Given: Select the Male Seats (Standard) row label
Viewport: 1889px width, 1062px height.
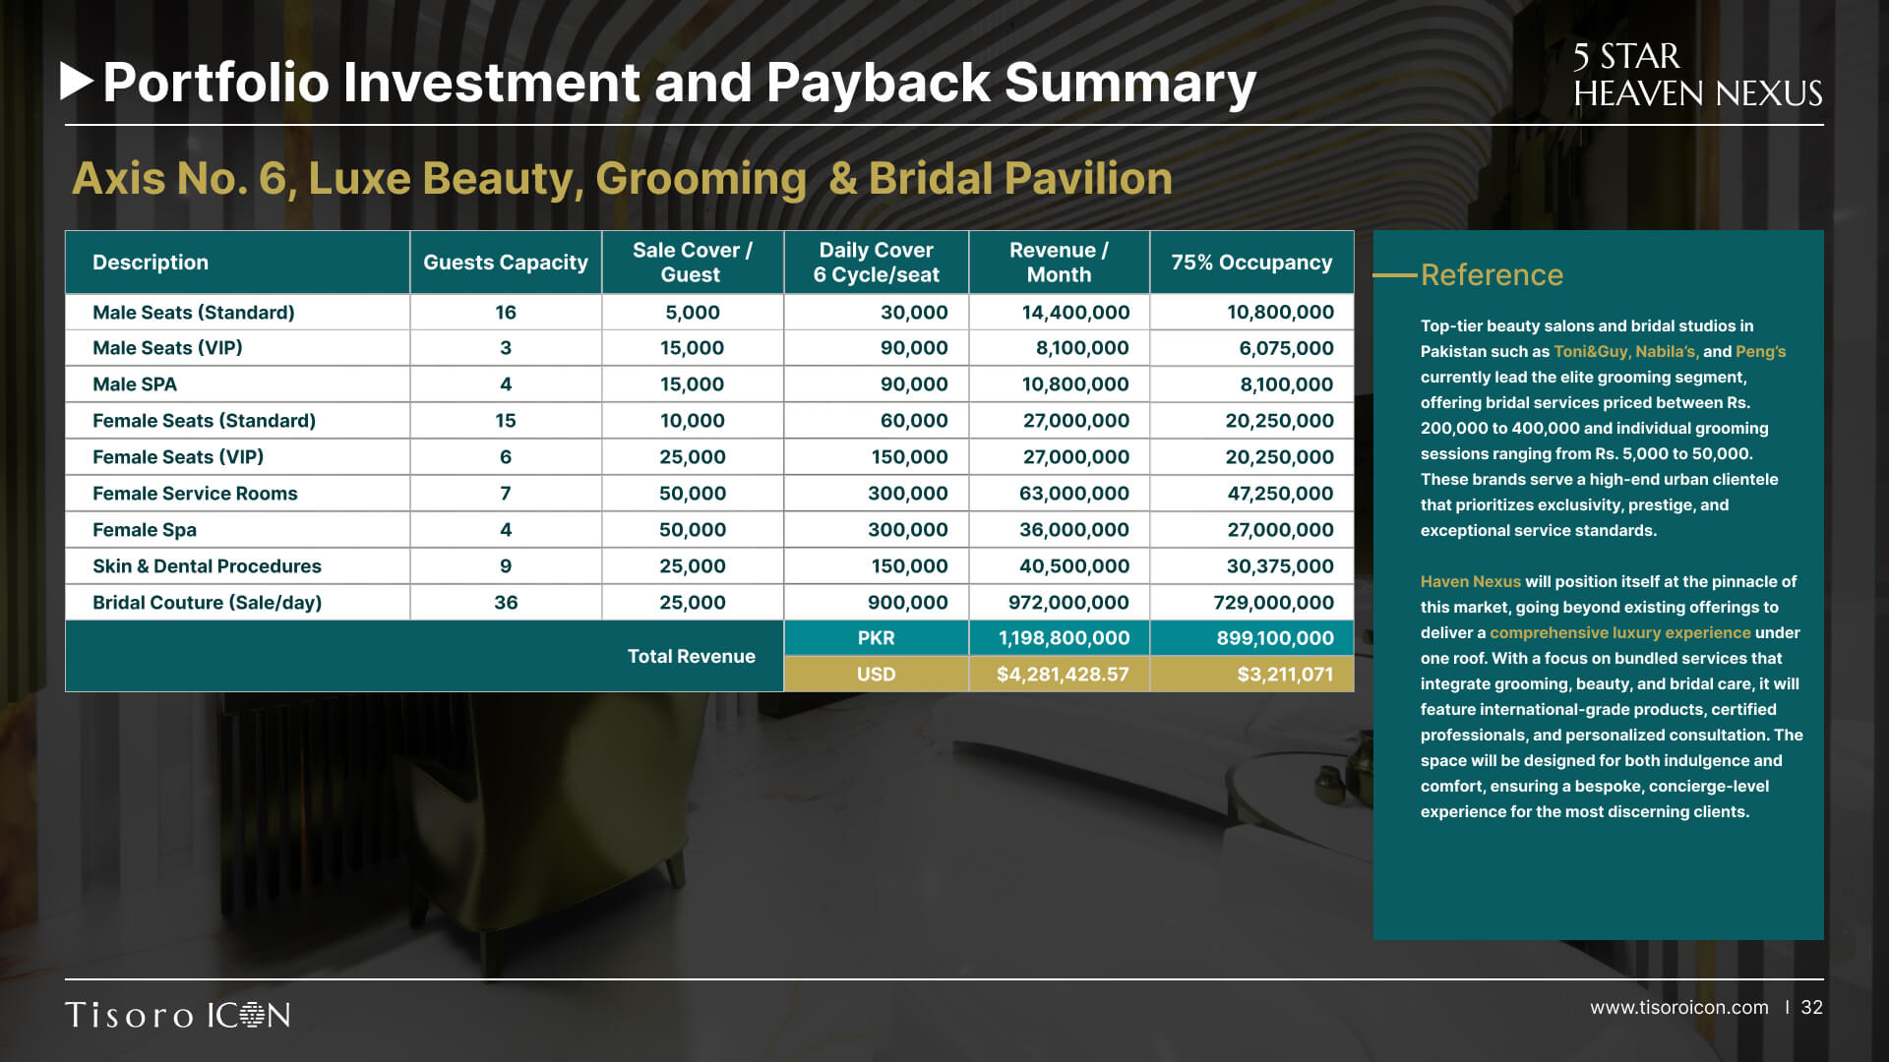Looking at the screenshot, I should 194,313.
